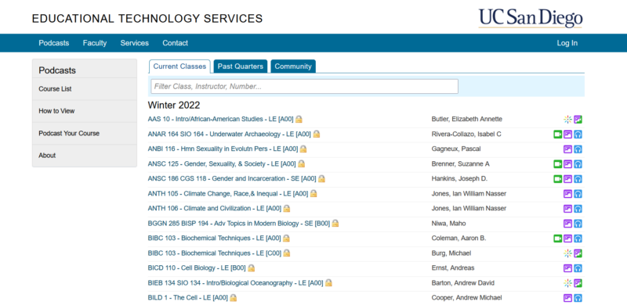Click blue headphones audio icon for ANBI 116
Image resolution: width=627 pixels, height=305 pixels.
[578, 149]
